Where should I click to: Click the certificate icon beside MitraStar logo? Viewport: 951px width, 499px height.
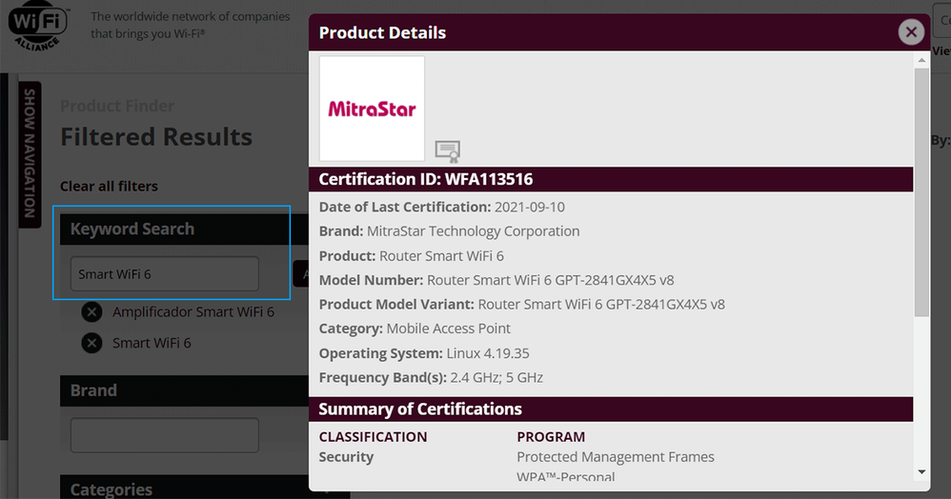click(x=447, y=151)
